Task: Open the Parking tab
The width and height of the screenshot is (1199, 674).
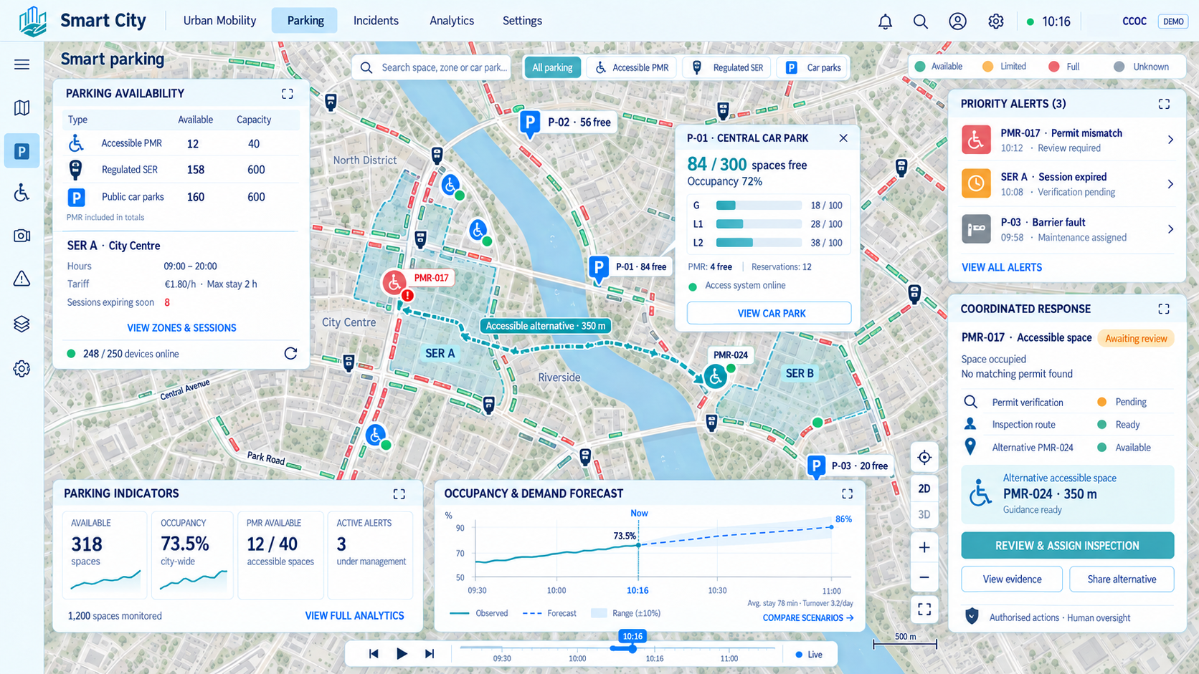Action: (x=305, y=21)
